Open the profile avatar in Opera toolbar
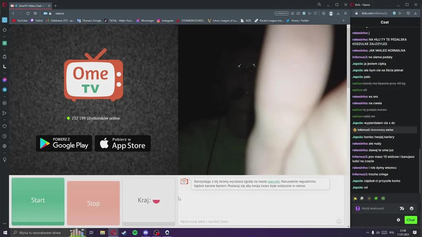This screenshot has height=237, width=422. point(331,13)
